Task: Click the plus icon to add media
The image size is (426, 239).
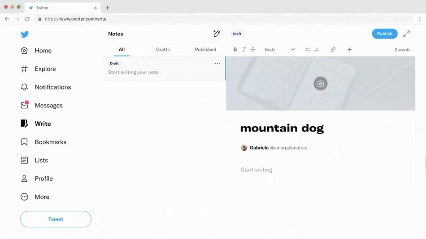Action: point(350,50)
